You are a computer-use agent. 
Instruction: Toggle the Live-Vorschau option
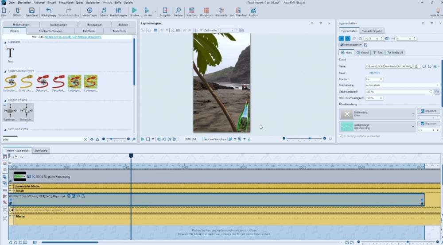214,139
